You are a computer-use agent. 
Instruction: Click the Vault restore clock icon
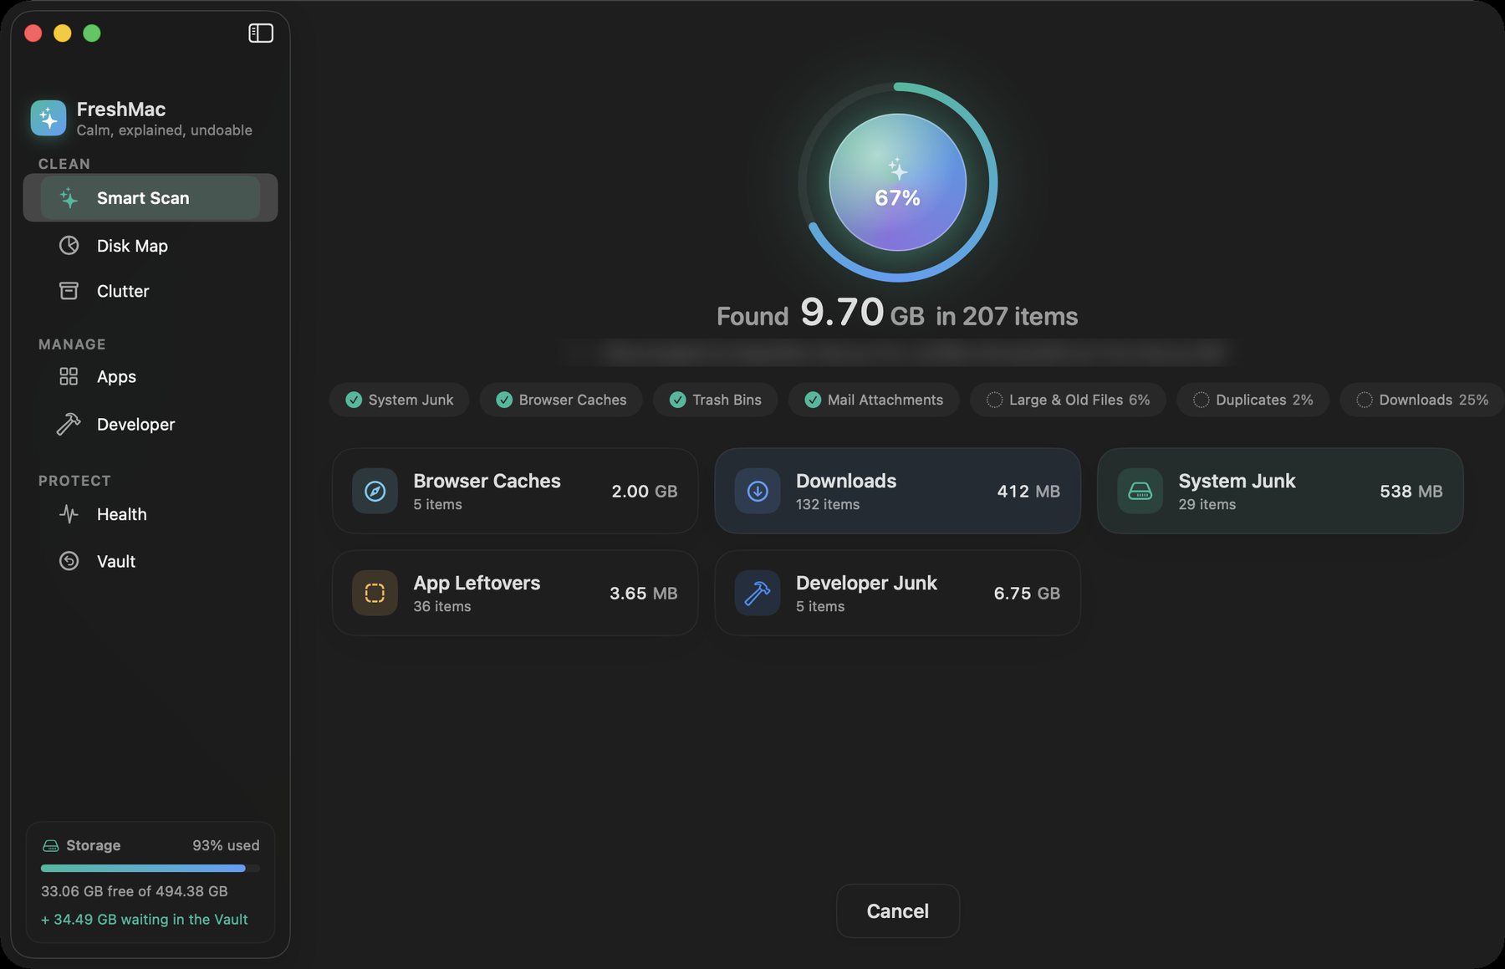tap(69, 561)
